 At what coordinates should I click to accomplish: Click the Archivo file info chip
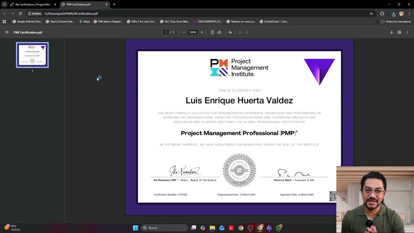pos(35,14)
